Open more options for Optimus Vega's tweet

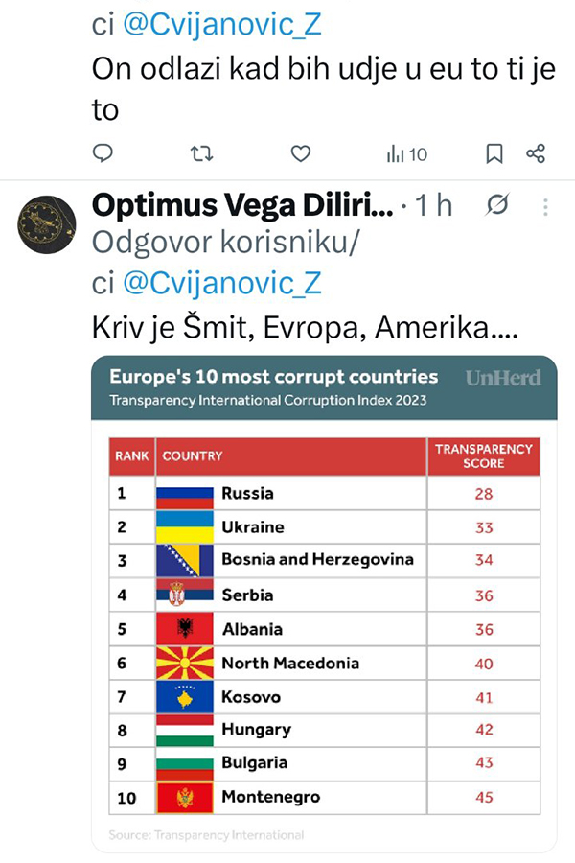pos(545,206)
